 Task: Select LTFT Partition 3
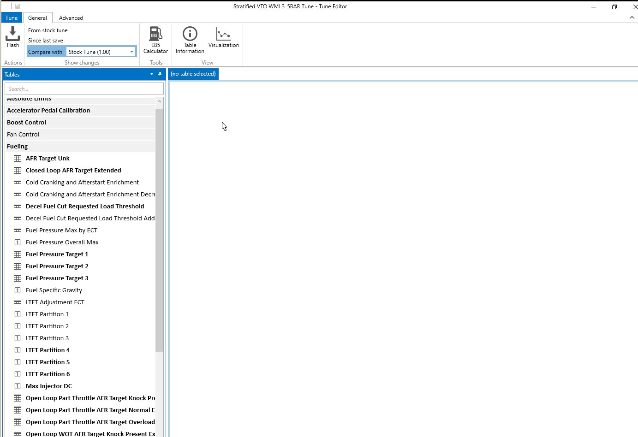[47, 338]
